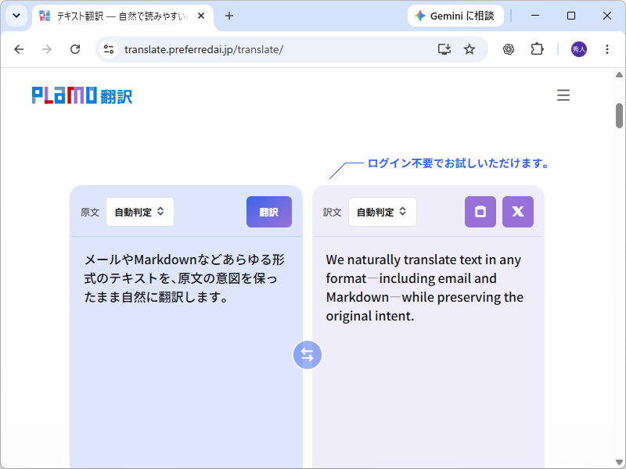The width and height of the screenshot is (626, 469).
Task: Click the Gemini に相談 button
Action: [455, 16]
